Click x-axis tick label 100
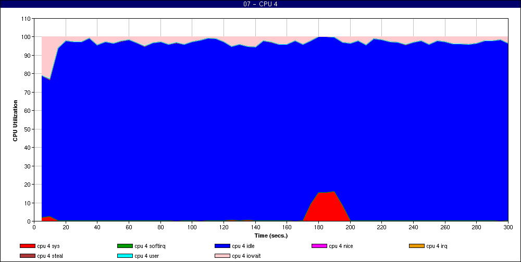 coord(192,227)
